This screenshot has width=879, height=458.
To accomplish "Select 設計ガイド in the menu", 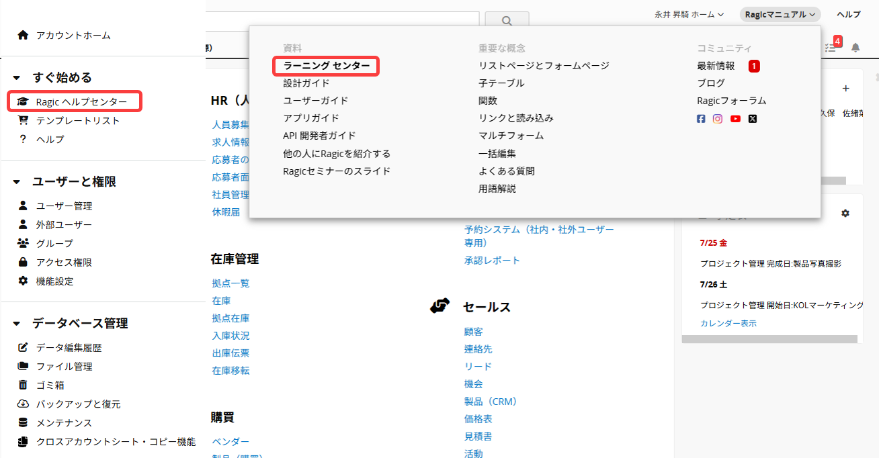I will click(x=306, y=83).
